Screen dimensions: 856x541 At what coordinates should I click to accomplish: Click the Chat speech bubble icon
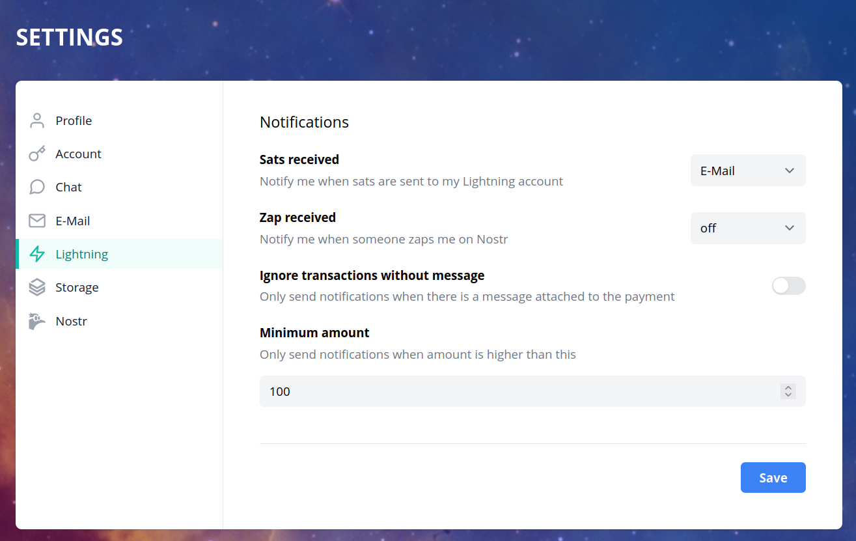pyautogui.click(x=37, y=187)
